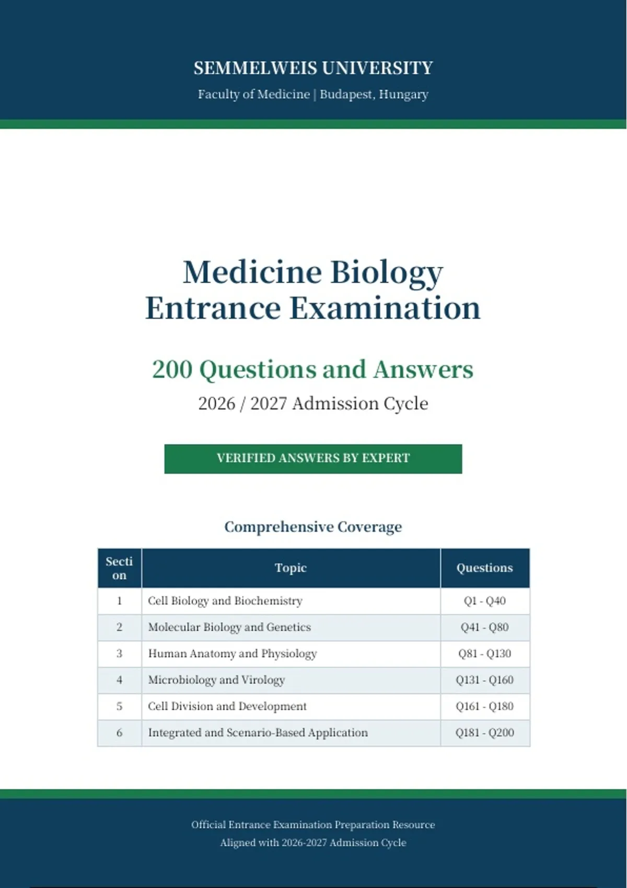Click the Questions column header
The width and height of the screenshot is (627, 888).
pos(485,568)
